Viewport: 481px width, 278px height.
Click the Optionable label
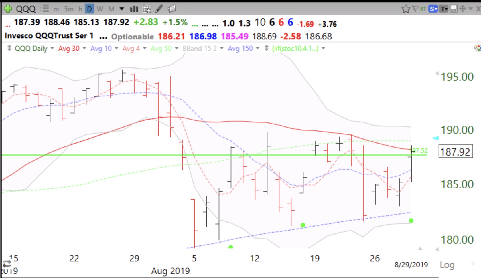click(x=133, y=37)
